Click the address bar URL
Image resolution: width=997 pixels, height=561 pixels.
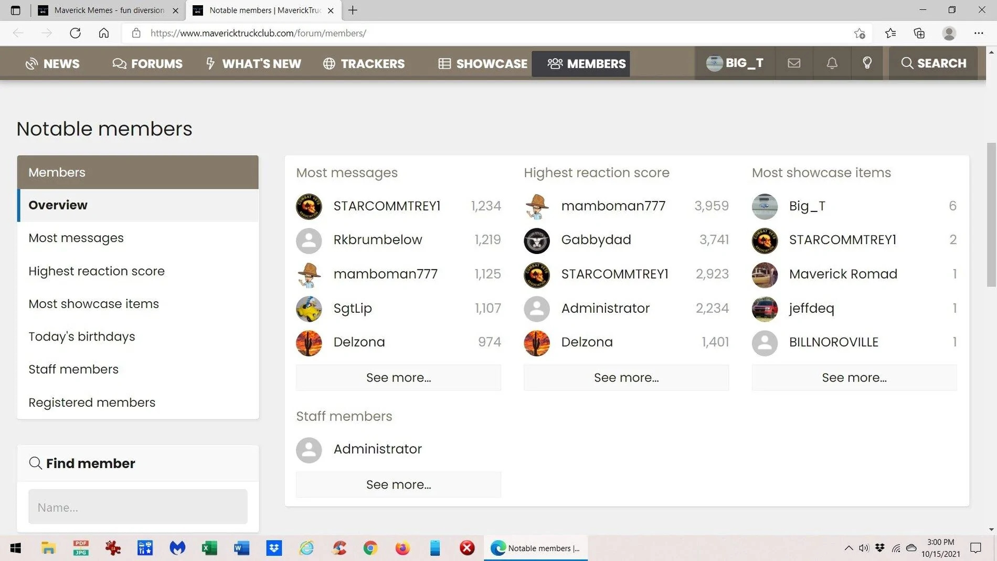click(258, 33)
